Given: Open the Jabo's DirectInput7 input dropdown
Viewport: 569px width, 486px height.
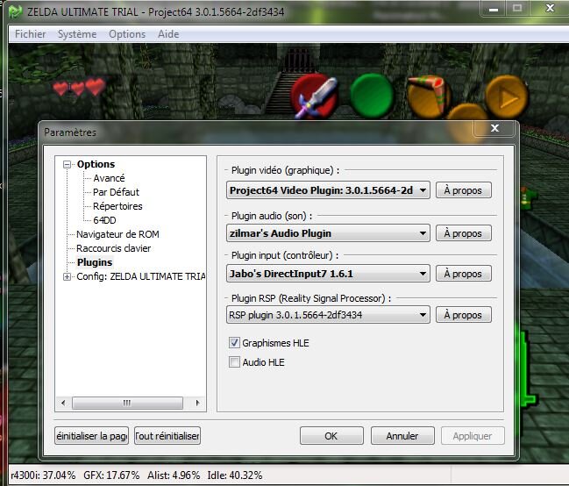Looking at the screenshot, I should [422, 274].
